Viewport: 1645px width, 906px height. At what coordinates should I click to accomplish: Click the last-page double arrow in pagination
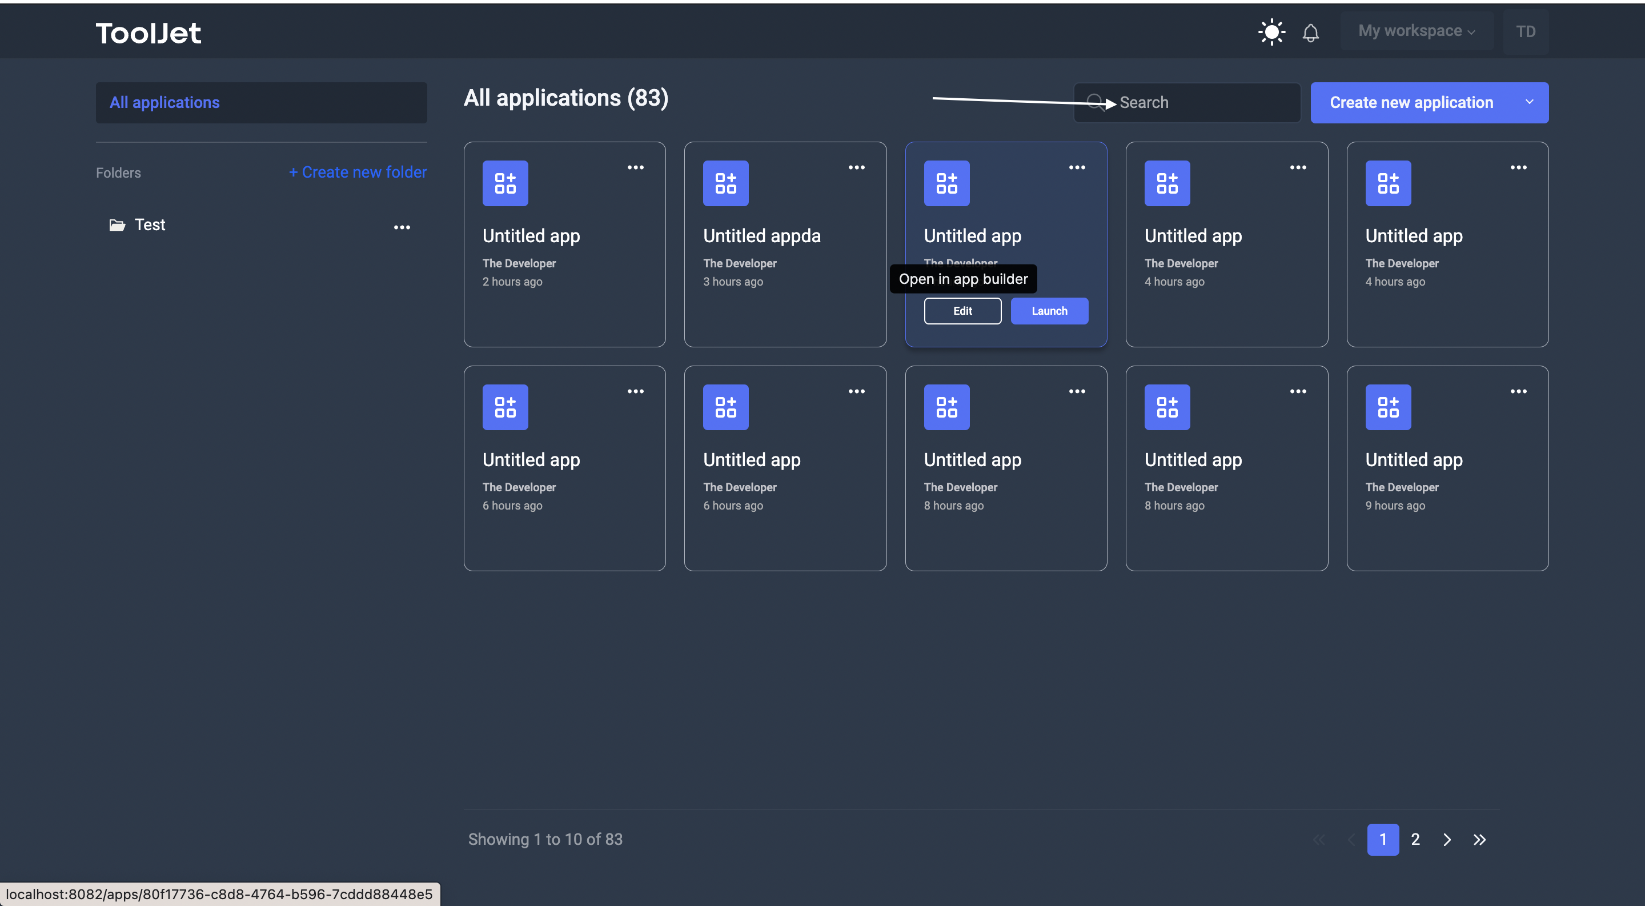point(1480,840)
